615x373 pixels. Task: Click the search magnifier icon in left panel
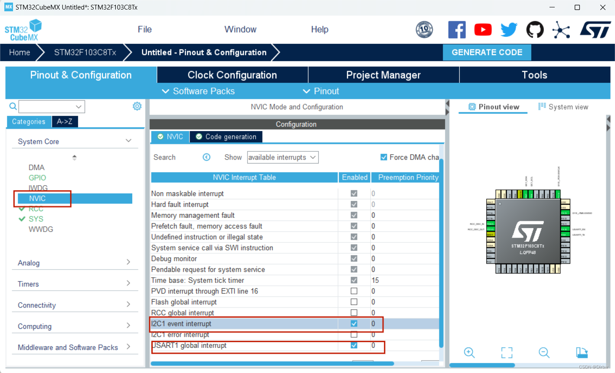(13, 106)
